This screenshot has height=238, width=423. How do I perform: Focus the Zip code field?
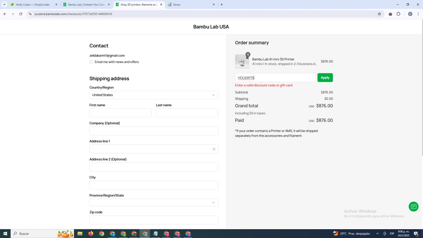[154, 220]
